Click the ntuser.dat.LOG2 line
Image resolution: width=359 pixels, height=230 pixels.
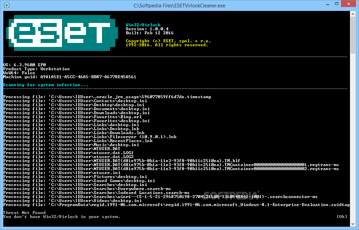click(68, 157)
